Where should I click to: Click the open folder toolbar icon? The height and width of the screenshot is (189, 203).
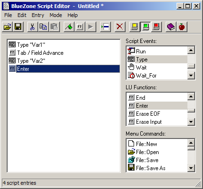click(x=8, y=27)
